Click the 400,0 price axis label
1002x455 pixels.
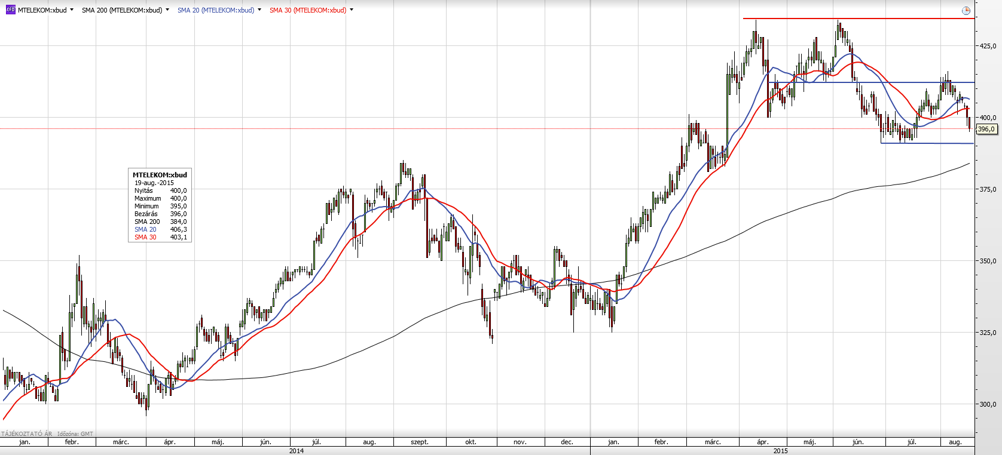tap(987, 118)
